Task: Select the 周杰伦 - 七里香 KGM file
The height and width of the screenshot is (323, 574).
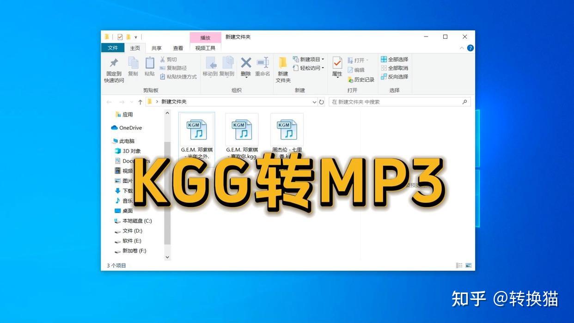Action: pos(287,131)
